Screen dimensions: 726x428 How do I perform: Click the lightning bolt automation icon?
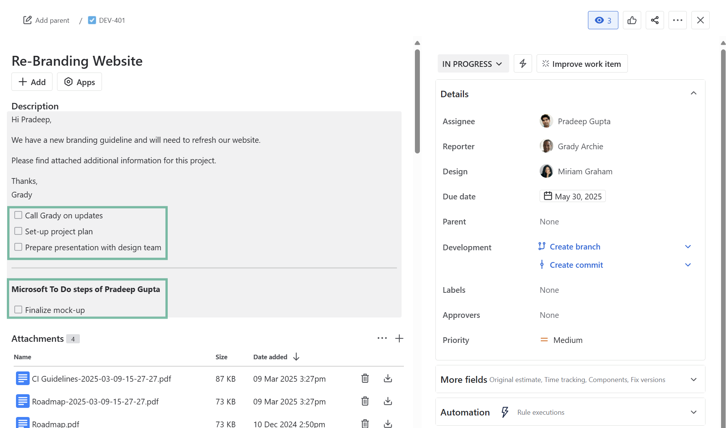[523, 63]
